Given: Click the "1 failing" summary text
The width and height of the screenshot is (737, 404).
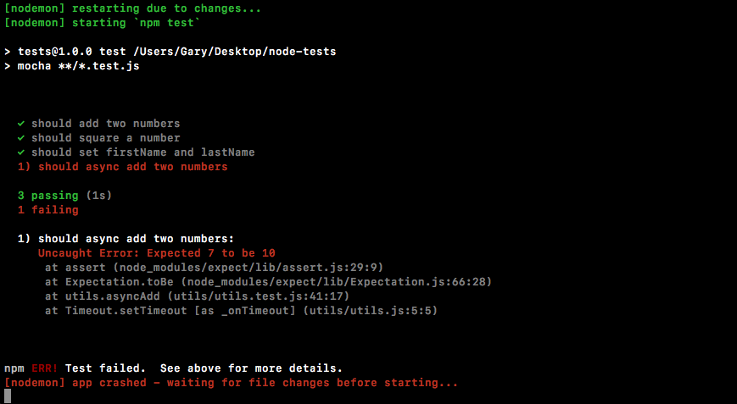Looking at the screenshot, I should [x=47, y=210].
